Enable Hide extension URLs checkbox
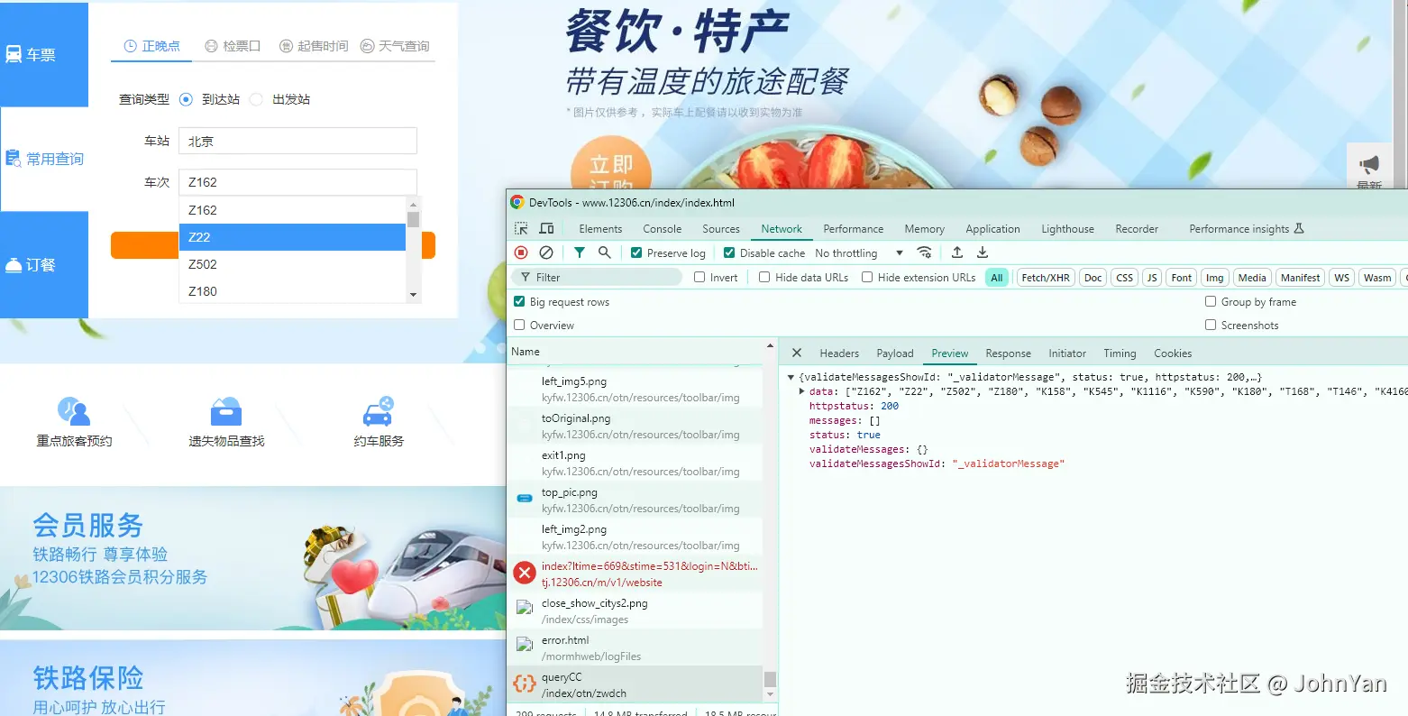Image resolution: width=1408 pixels, height=716 pixels. (867, 278)
